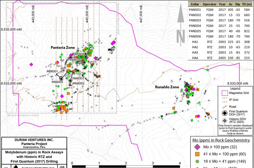This screenshot has height=168, width=254.
Task: Click the drill collar marker beside PANDD3 label
Action: [70, 81]
